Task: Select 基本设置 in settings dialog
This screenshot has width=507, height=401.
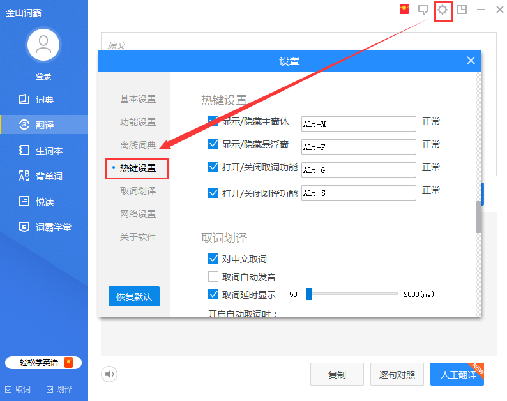Action: 138,99
